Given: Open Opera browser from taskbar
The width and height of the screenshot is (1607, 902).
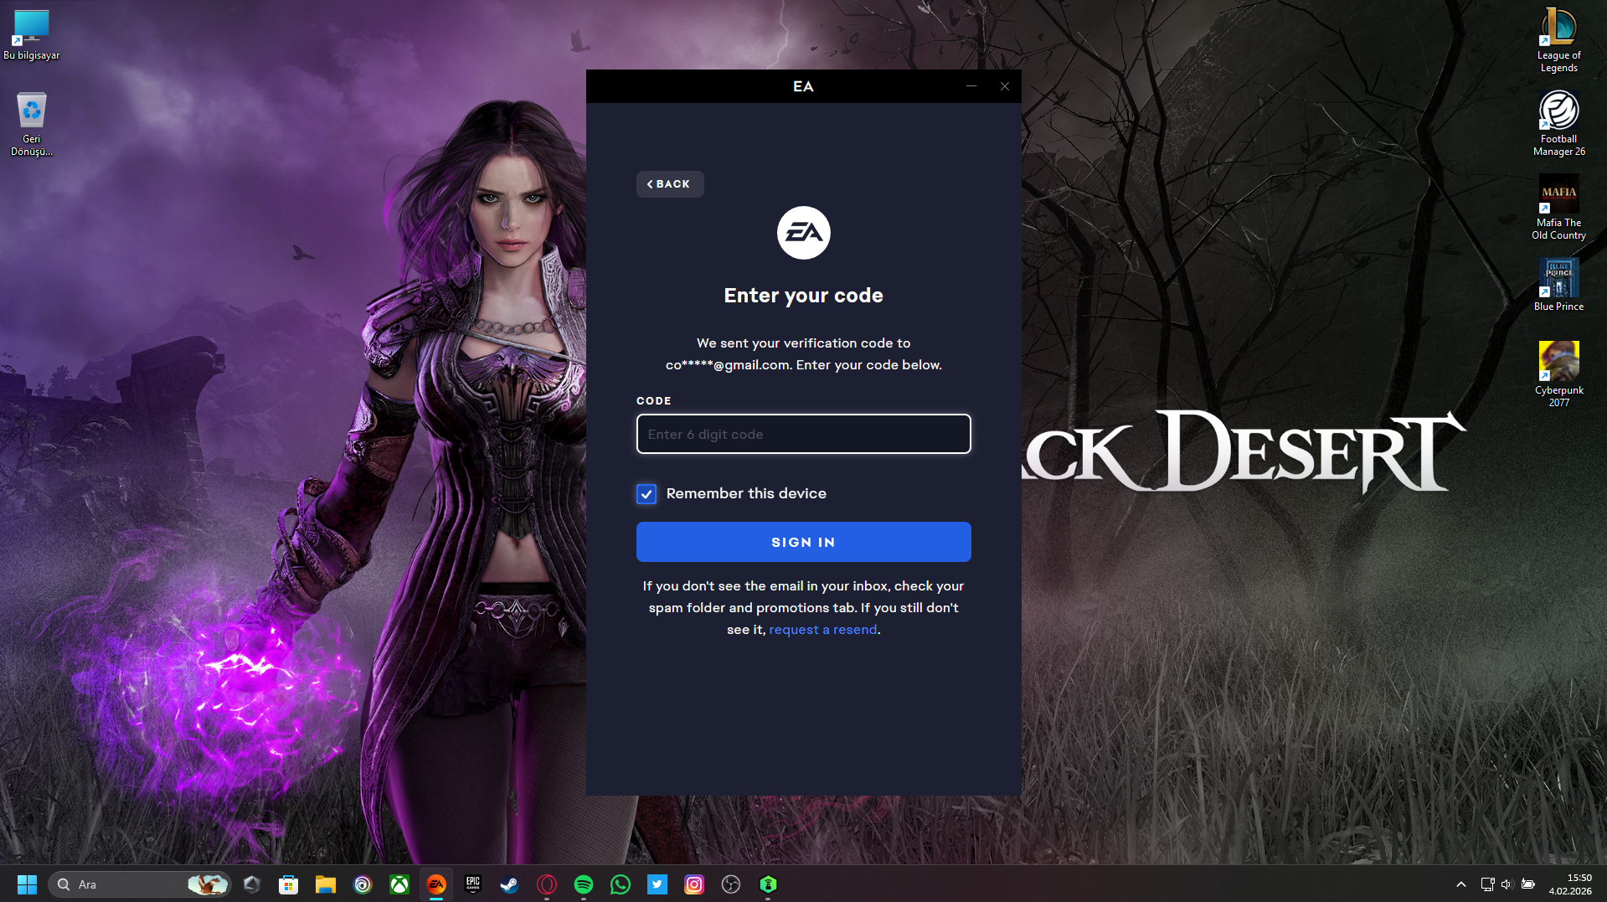Looking at the screenshot, I should tap(547, 884).
